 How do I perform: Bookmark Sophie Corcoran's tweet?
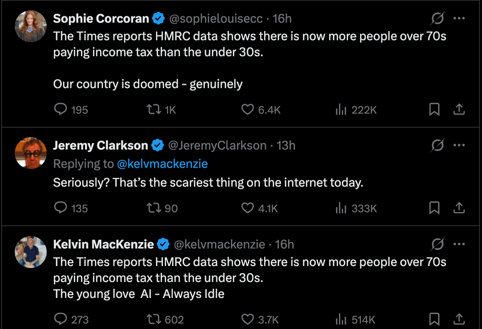(x=434, y=109)
